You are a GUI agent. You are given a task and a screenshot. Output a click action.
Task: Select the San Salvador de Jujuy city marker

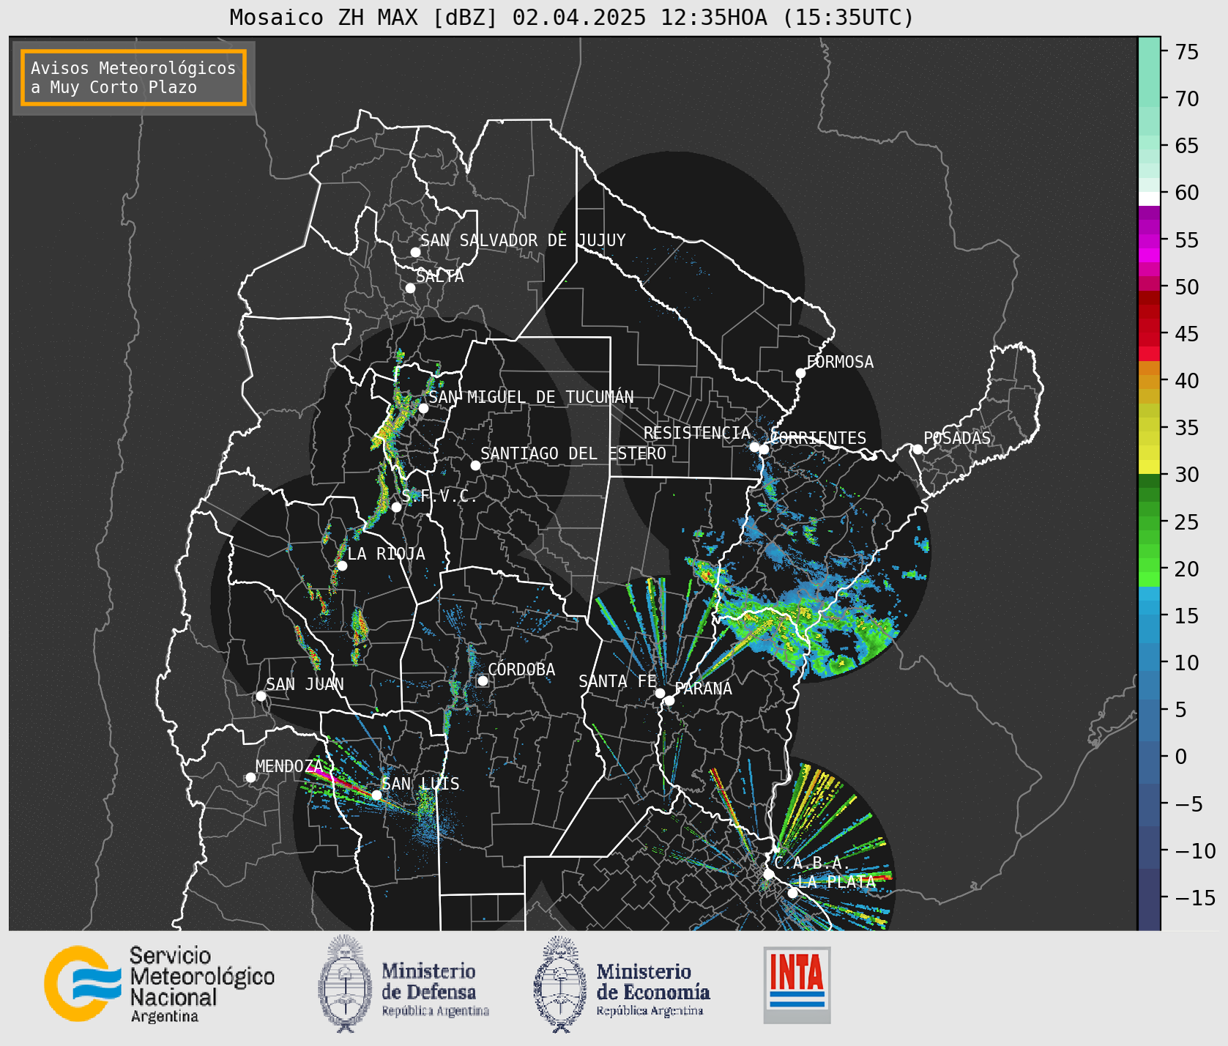pyautogui.click(x=415, y=252)
